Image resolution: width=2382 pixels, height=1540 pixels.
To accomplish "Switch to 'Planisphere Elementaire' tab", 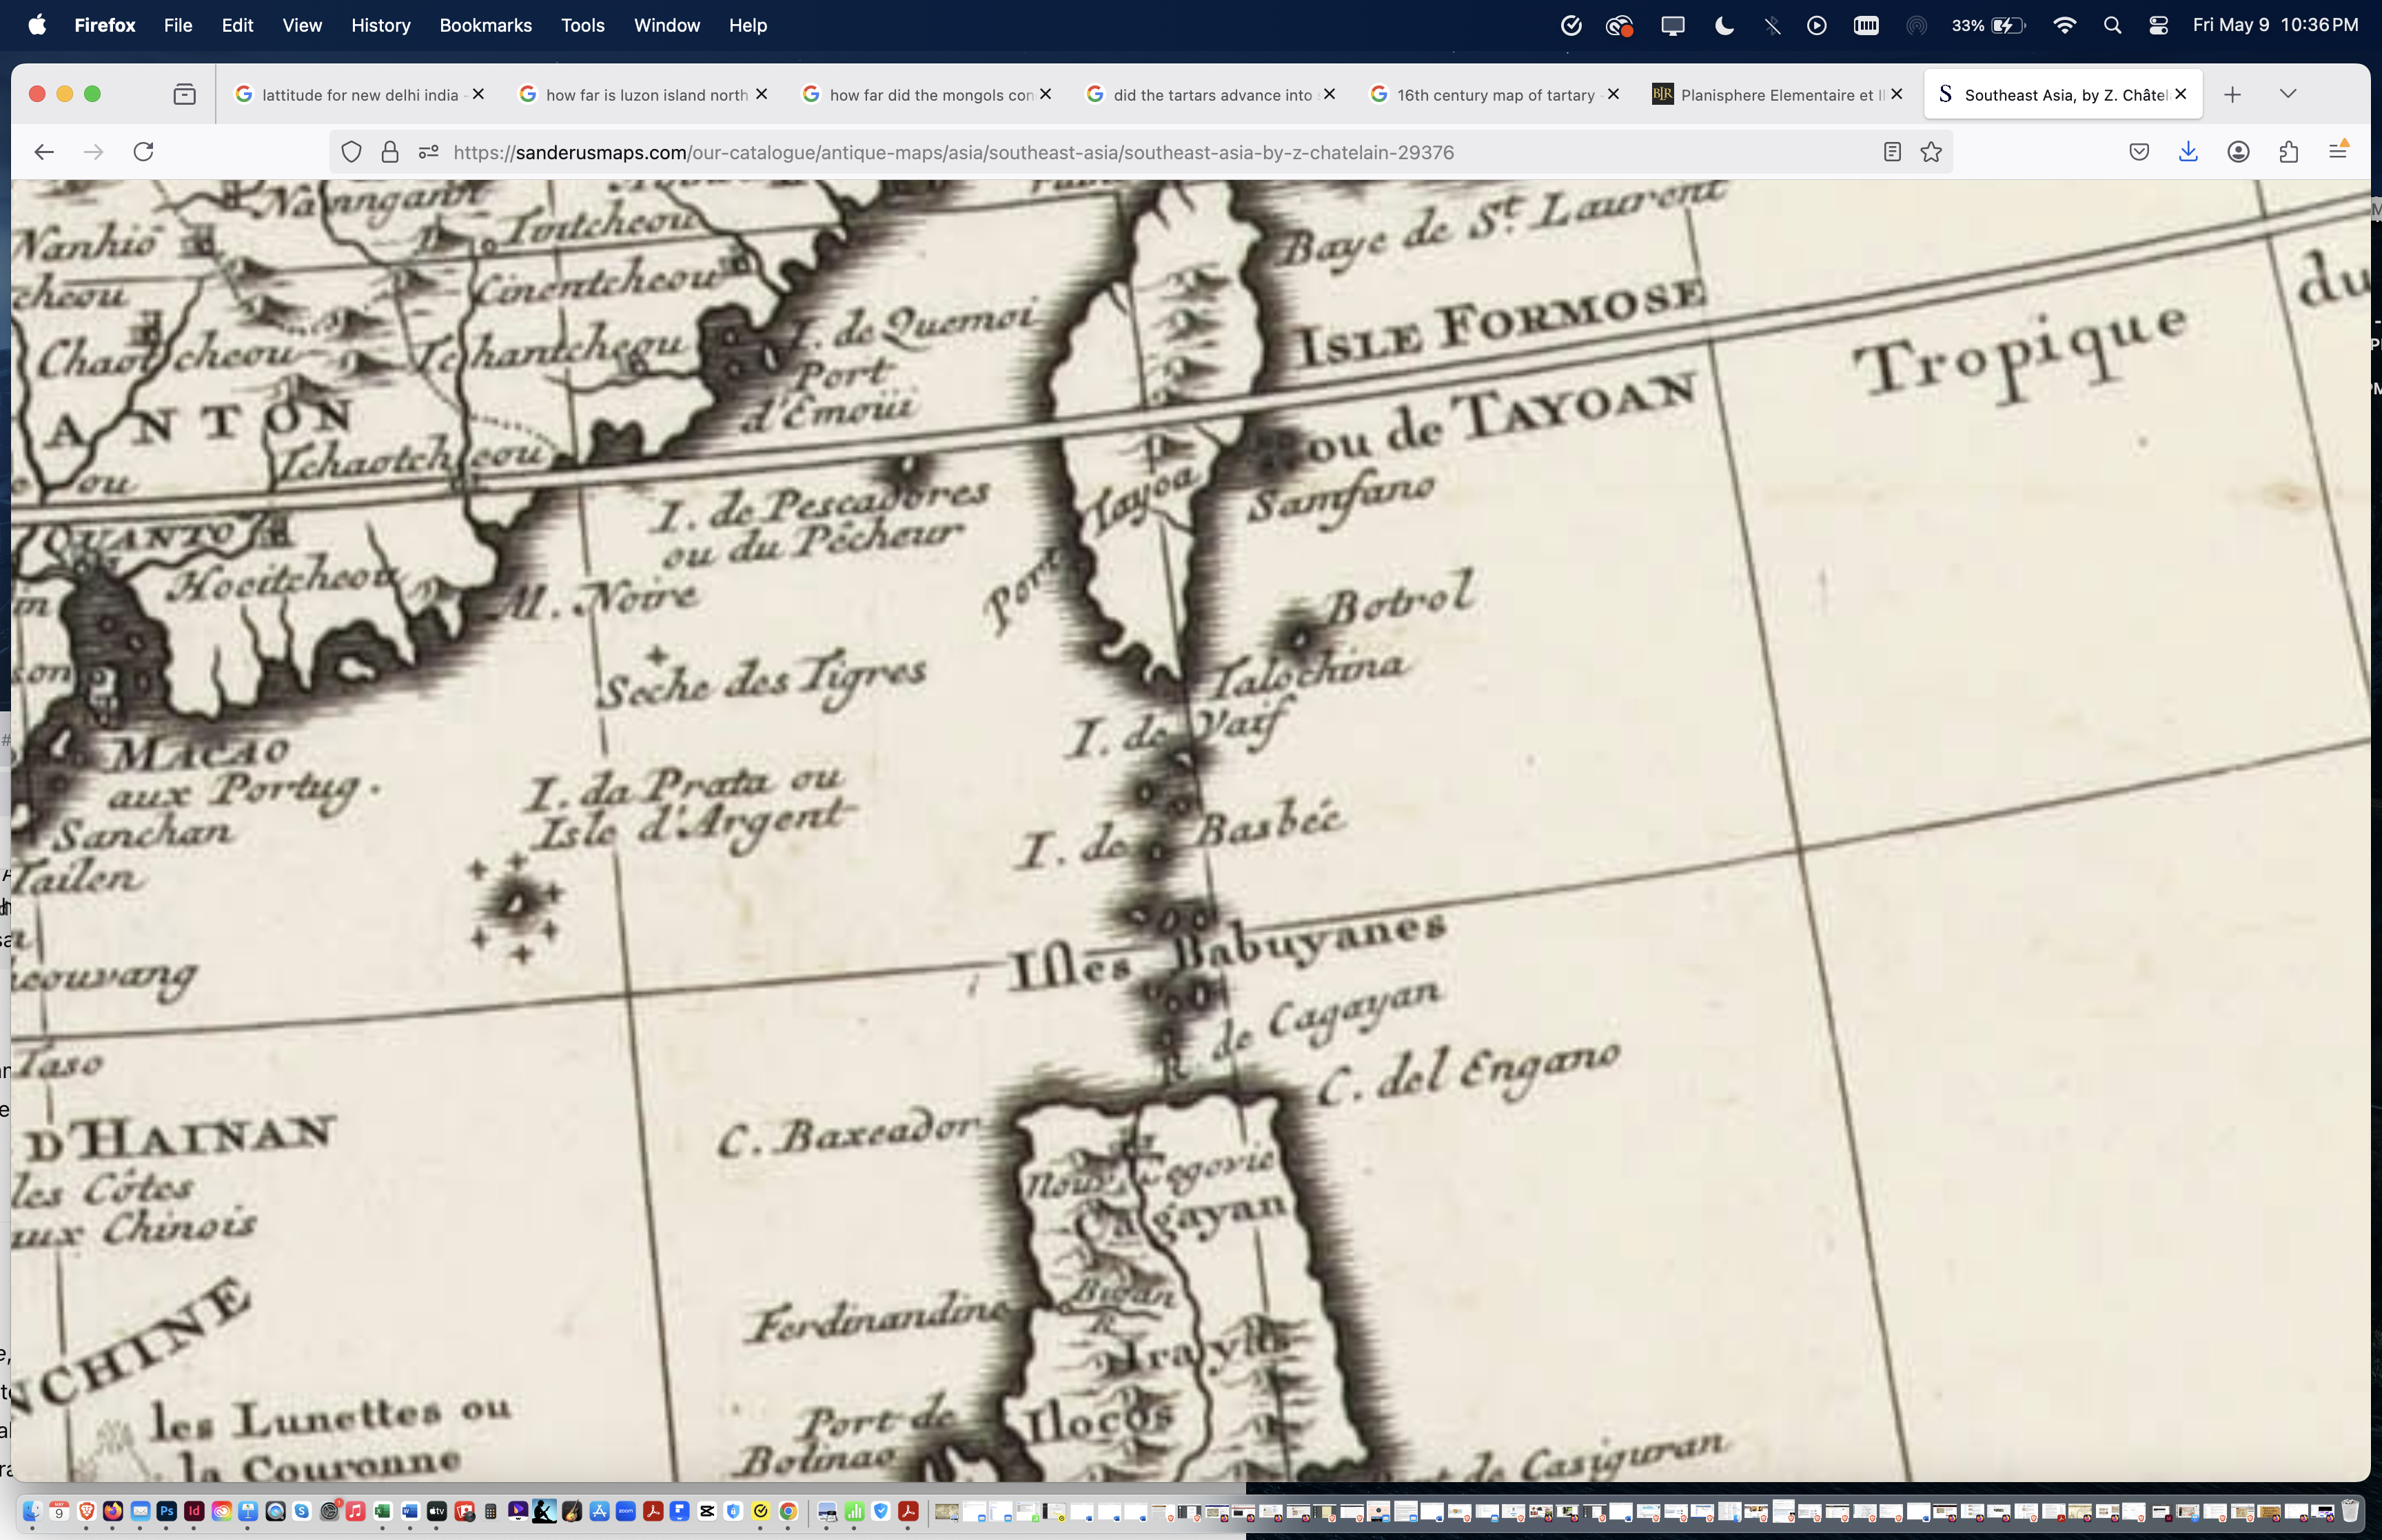I will tap(1779, 94).
